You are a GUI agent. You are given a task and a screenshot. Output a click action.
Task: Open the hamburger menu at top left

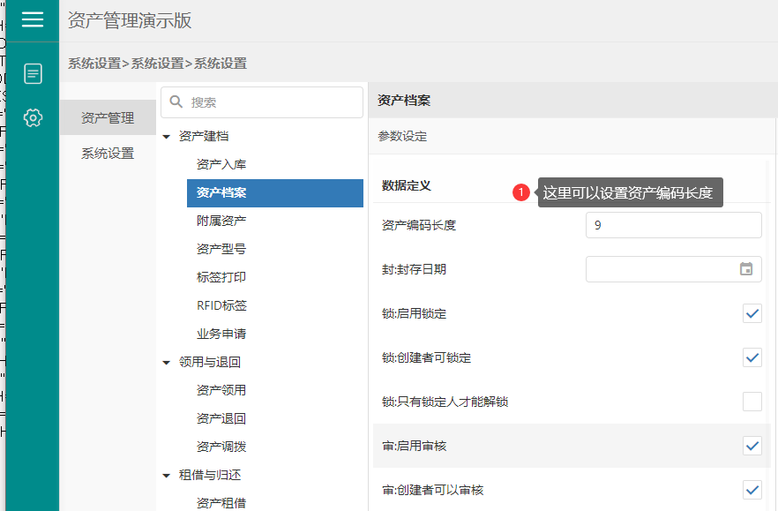click(x=33, y=19)
